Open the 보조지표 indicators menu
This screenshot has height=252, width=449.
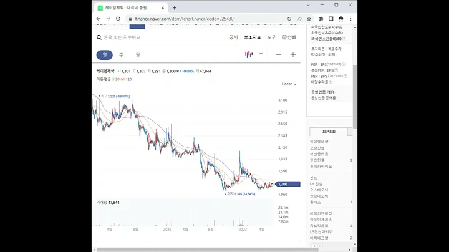(x=253, y=37)
